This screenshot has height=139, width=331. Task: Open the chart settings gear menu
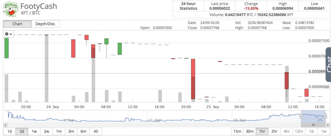tap(8, 34)
